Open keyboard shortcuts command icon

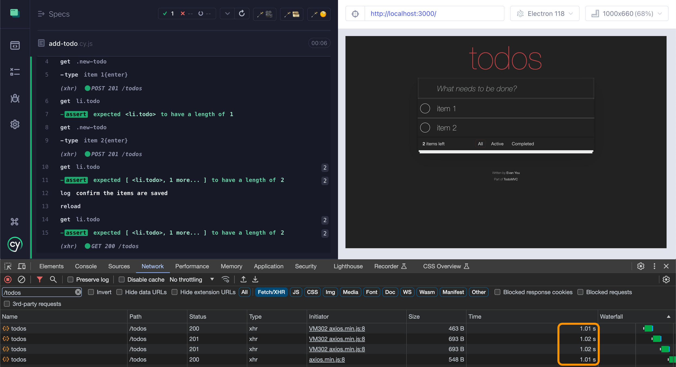point(15,222)
